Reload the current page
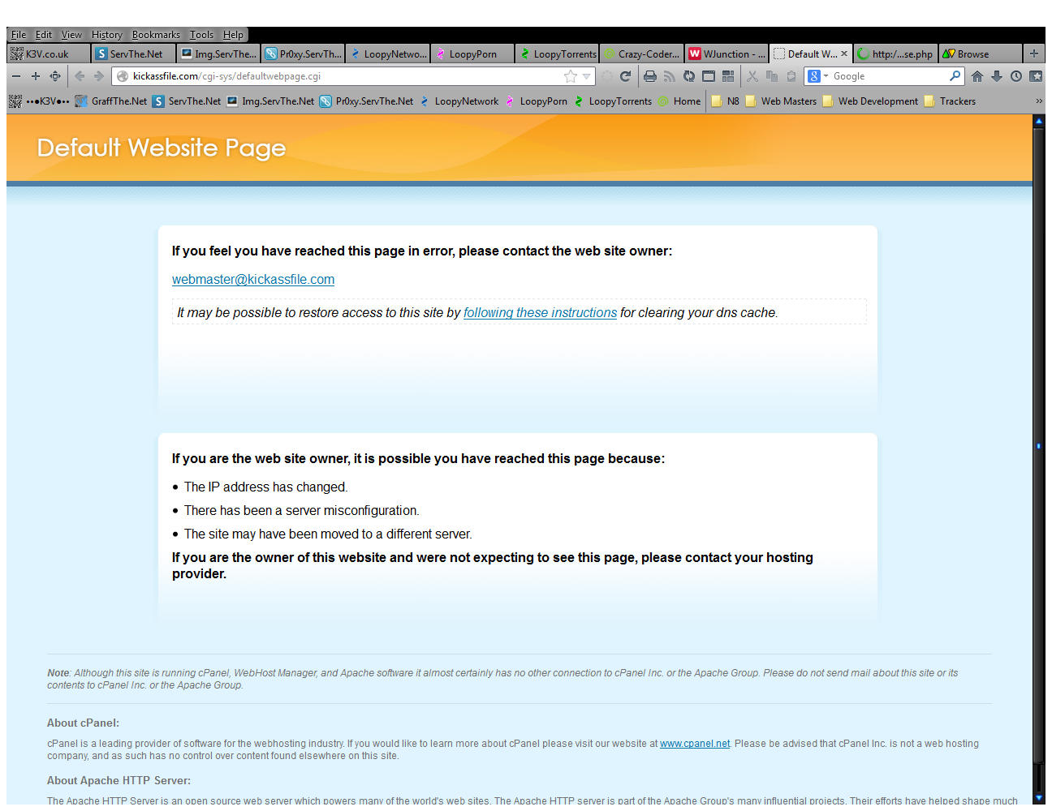The image size is (1052, 811). point(625,76)
